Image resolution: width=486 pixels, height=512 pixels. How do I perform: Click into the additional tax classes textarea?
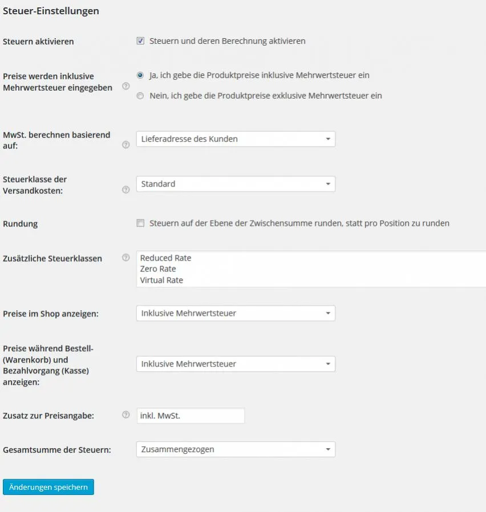(x=311, y=269)
